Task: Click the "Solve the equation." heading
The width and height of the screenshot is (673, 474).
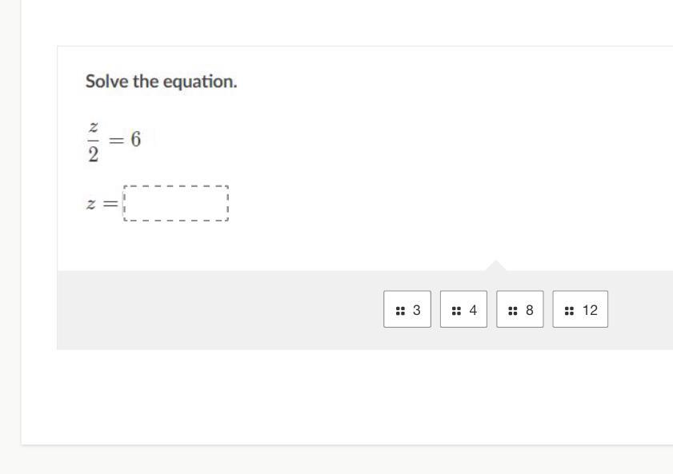Action: pyautogui.click(x=162, y=82)
